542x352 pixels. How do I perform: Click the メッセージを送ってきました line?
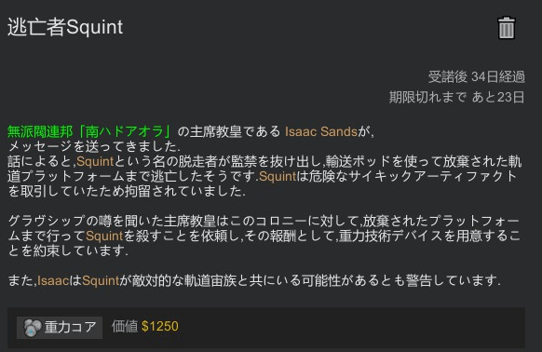click(x=94, y=146)
